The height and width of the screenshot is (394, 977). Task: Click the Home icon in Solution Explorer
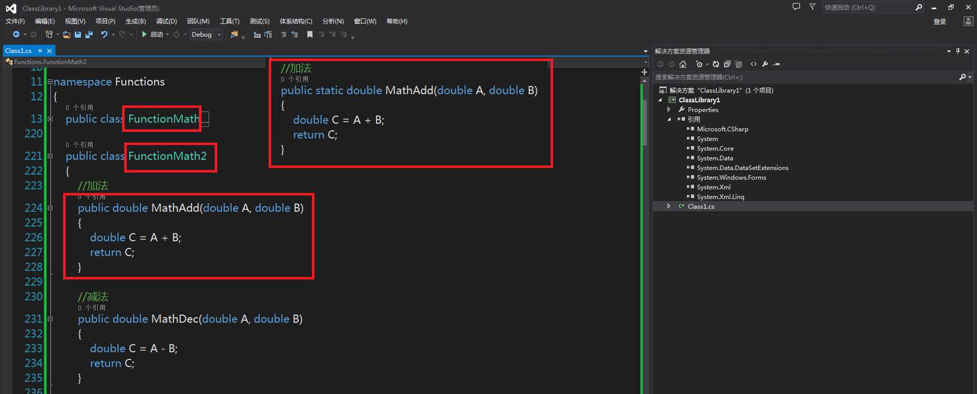(683, 64)
